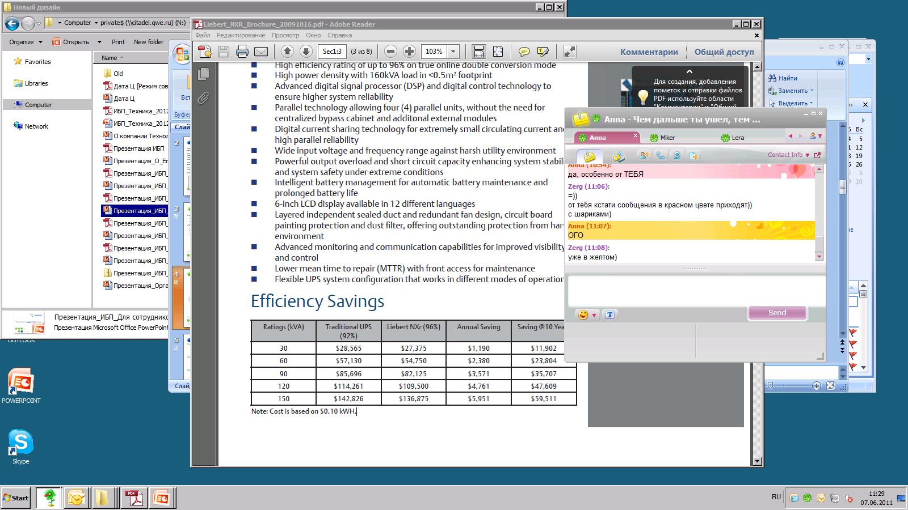Image resolution: width=908 pixels, height=510 pixels.
Task: Open Окно menu in Adobe Reader
Action: (313, 35)
